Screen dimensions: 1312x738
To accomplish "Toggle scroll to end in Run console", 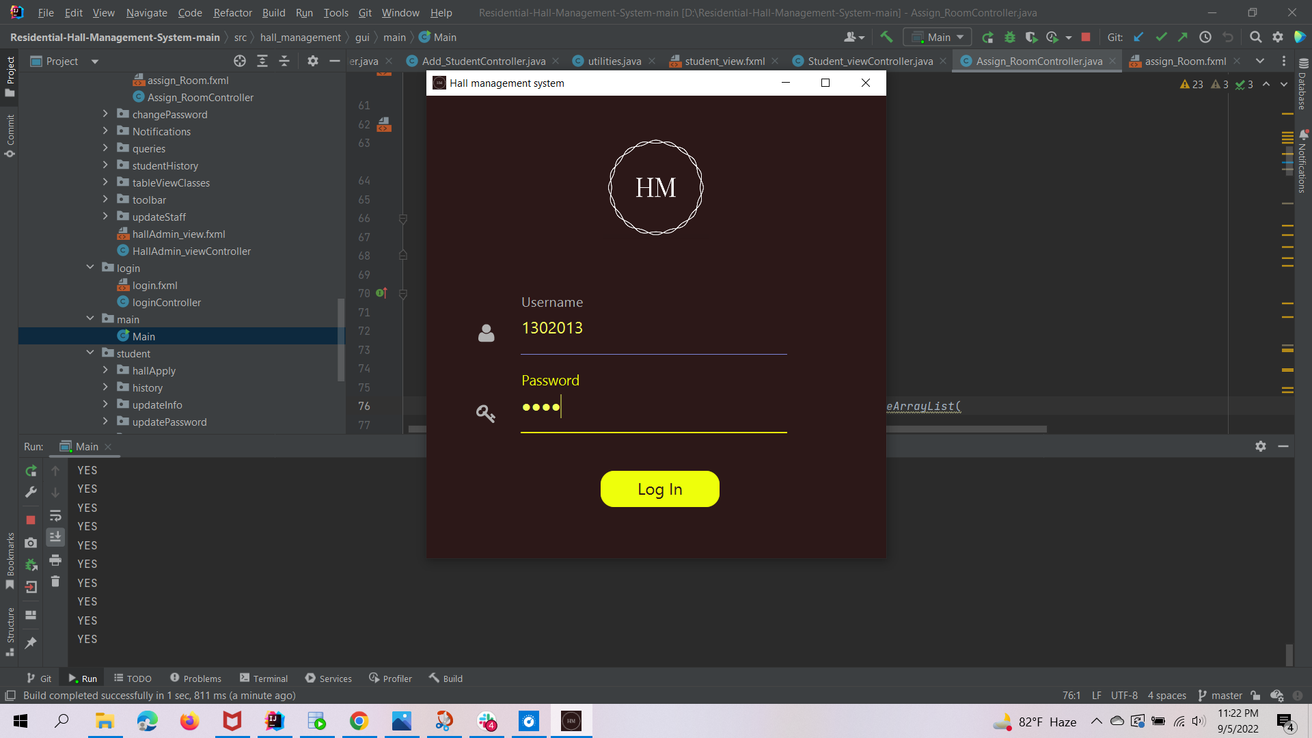I will [x=55, y=537].
